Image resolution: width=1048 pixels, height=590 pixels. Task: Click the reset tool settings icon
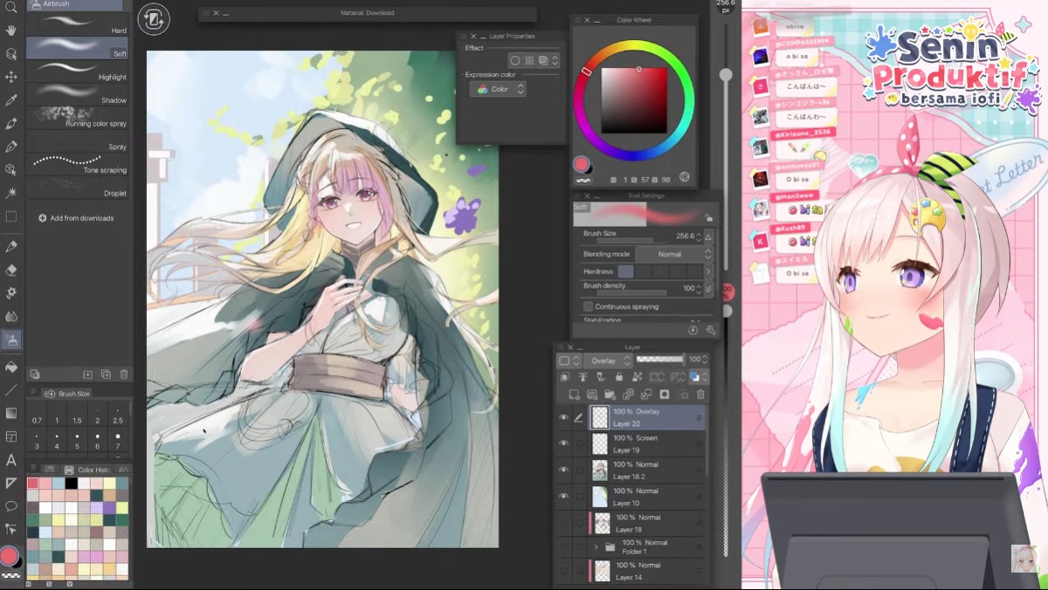(693, 330)
